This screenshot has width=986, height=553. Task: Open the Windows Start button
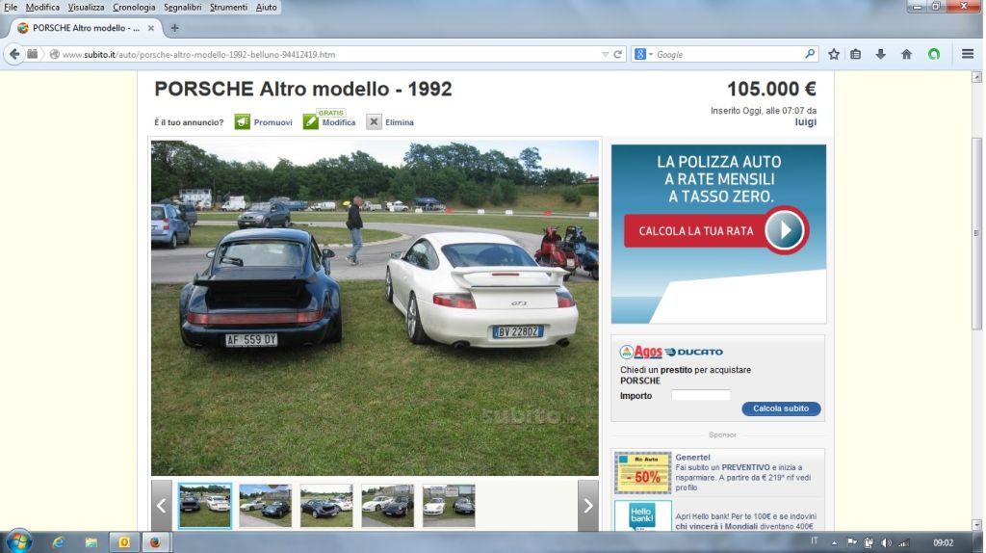pyautogui.click(x=18, y=541)
